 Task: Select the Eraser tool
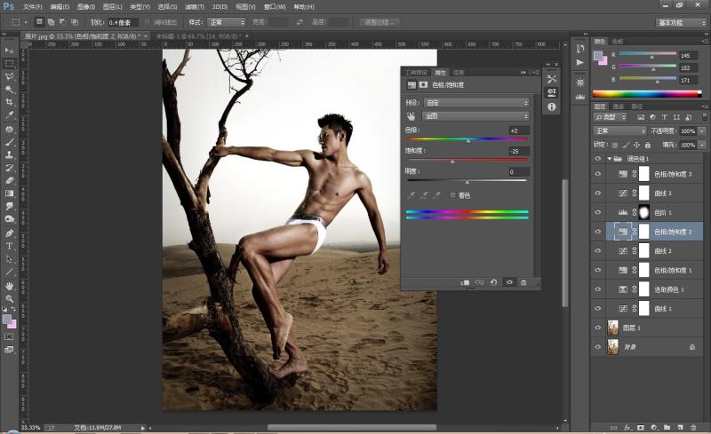pos(9,180)
